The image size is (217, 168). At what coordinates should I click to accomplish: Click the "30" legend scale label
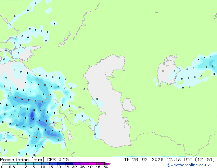point(74,167)
